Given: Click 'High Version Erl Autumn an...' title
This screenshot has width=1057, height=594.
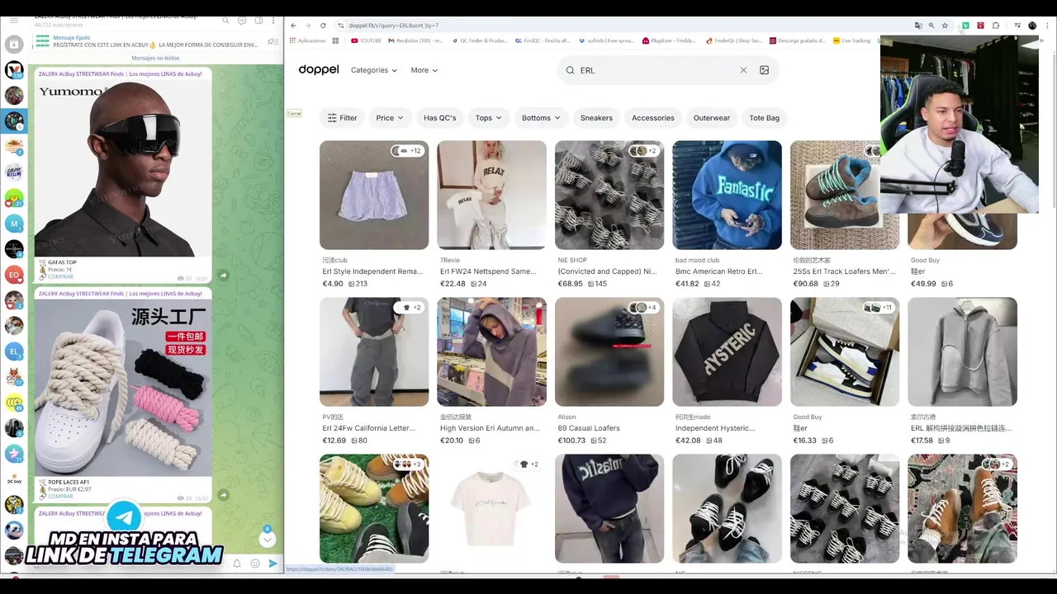Looking at the screenshot, I should (x=490, y=428).
